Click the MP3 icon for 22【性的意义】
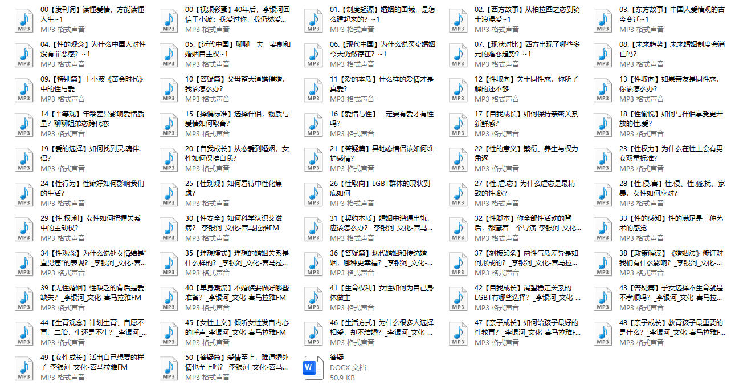Screen dimensions: 735x385 point(458,159)
